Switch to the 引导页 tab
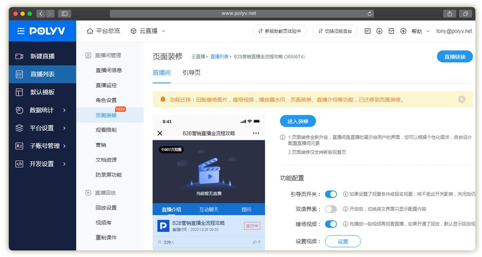Screen dimensions: 482x257 [x=191, y=73]
